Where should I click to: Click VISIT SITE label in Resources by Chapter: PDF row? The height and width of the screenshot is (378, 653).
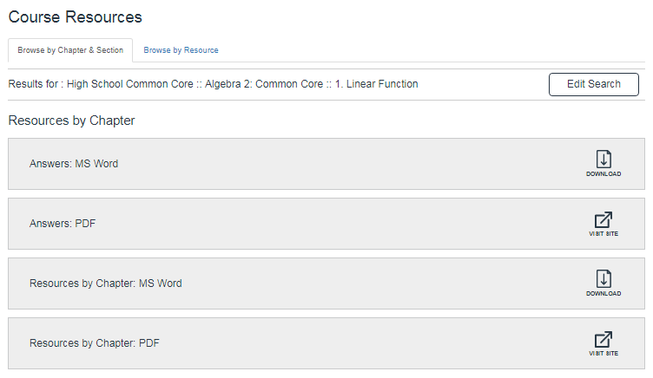(604, 354)
